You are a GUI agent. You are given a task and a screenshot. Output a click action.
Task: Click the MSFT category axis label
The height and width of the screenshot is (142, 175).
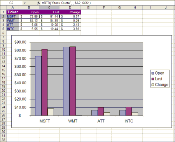(x=45, y=121)
